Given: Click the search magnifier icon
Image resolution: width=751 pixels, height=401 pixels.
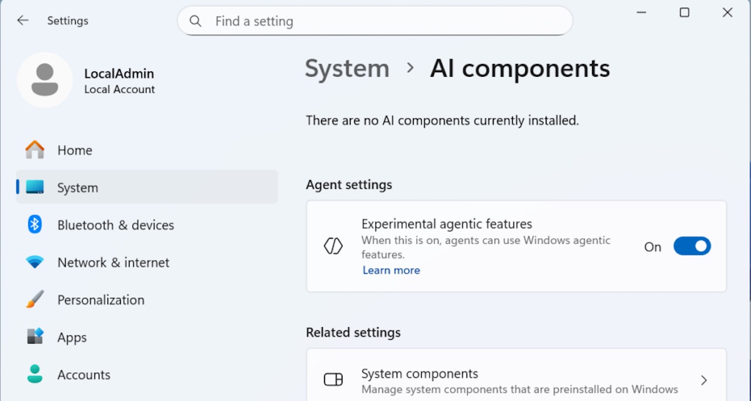Looking at the screenshot, I should click(196, 21).
